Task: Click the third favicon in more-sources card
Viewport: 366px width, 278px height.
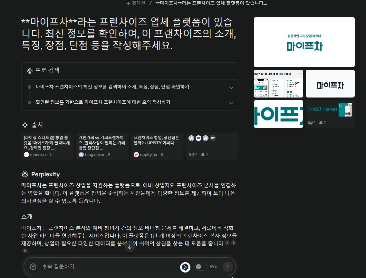Action: 206,138
